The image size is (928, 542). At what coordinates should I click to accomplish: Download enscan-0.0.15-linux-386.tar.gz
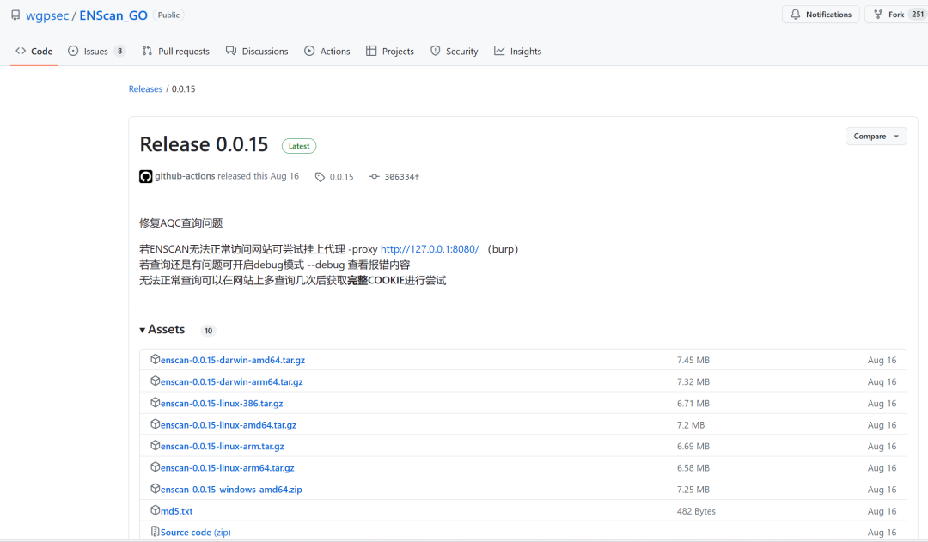click(x=222, y=404)
